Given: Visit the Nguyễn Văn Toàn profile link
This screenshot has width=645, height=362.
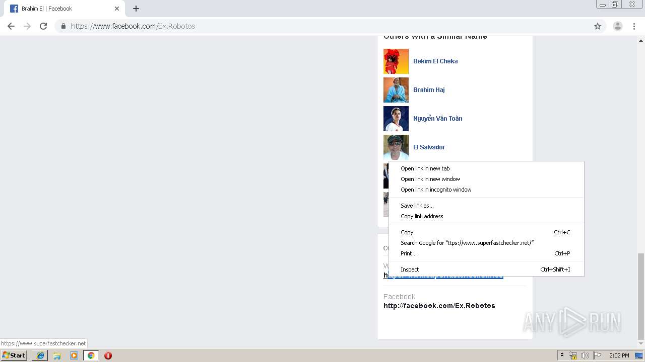Looking at the screenshot, I should [x=437, y=119].
